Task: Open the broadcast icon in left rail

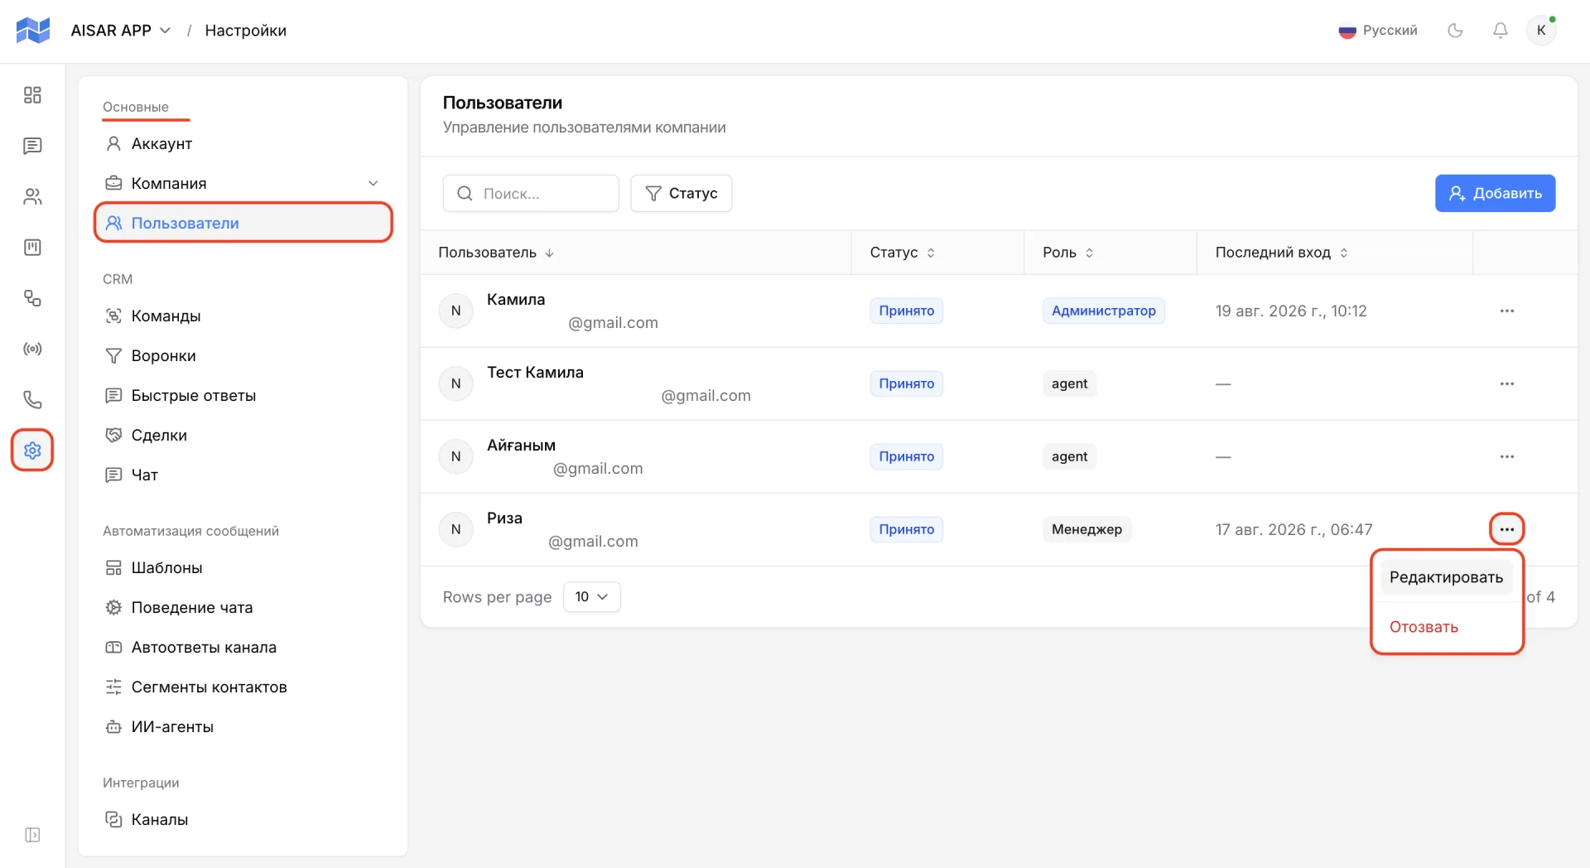Action: (32, 349)
